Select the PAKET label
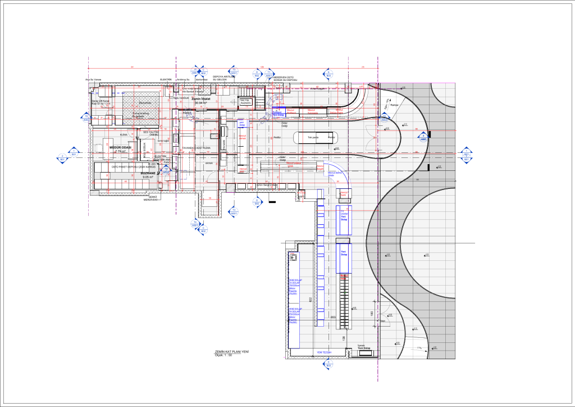575x407 pixels. (187, 113)
